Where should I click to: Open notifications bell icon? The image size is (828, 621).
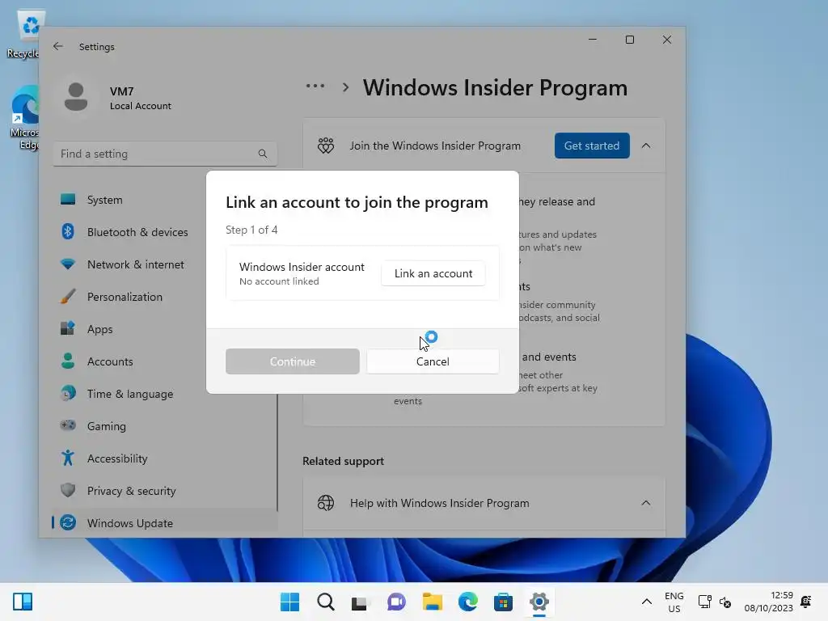tap(806, 602)
